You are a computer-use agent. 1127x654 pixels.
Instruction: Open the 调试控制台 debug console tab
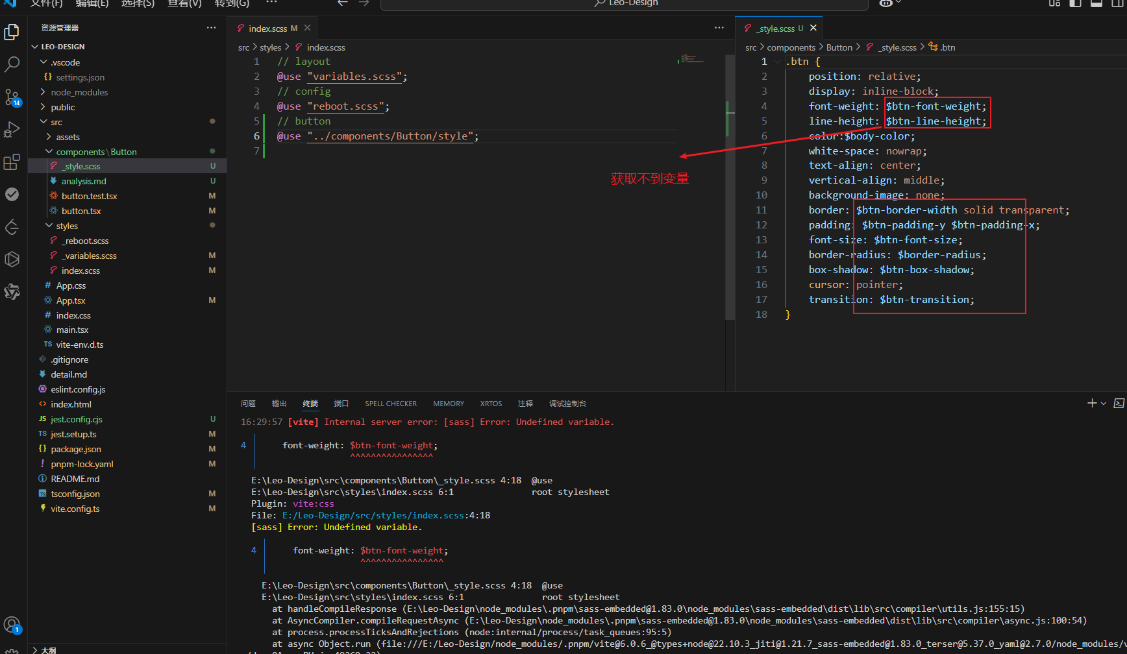[567, 404]
